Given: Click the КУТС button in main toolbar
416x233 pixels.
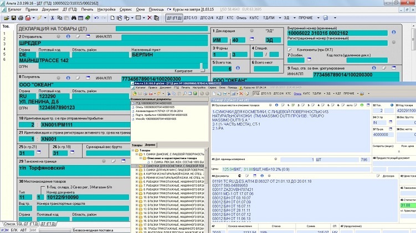Looking at the screenshot, I should [x=254, y=18].
